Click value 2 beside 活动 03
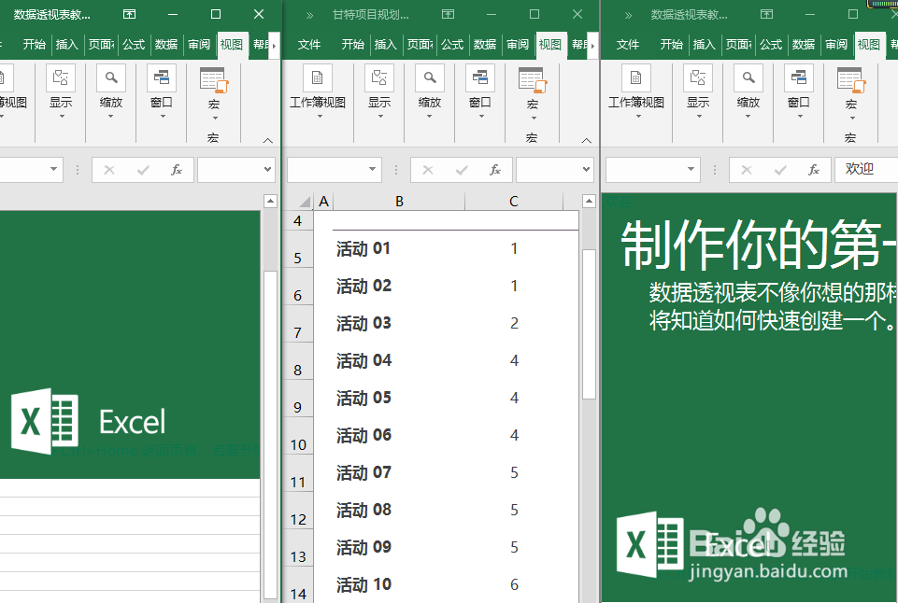The width and height of the screenshot is (898, 603). [514, 324]
